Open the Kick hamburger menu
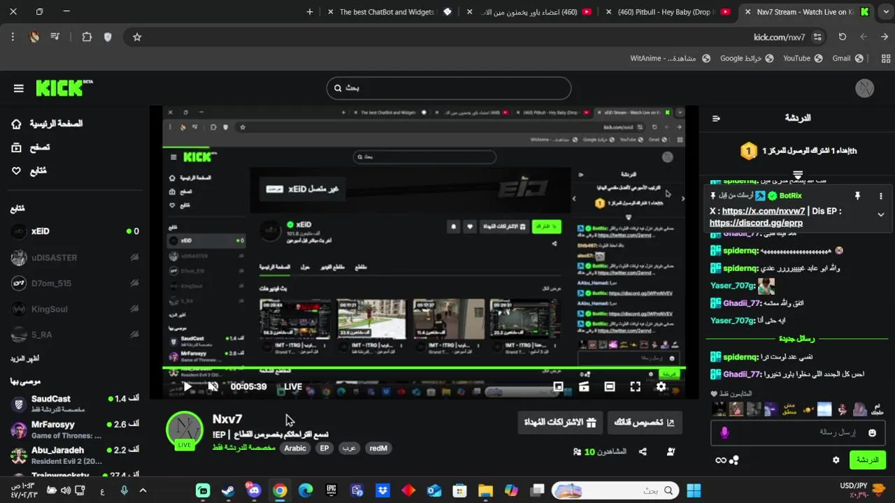Image resolution: width=895 pixels, height=503 pixels. [x=19, y=88]
